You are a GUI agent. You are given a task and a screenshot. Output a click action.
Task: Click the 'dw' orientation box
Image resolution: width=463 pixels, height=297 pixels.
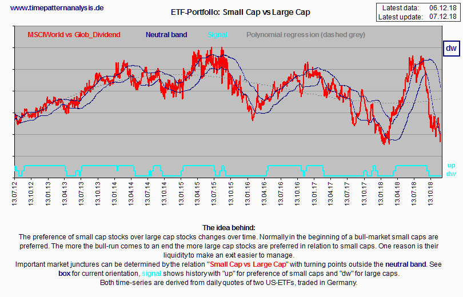pyautogui.click(x=451, y=49)
